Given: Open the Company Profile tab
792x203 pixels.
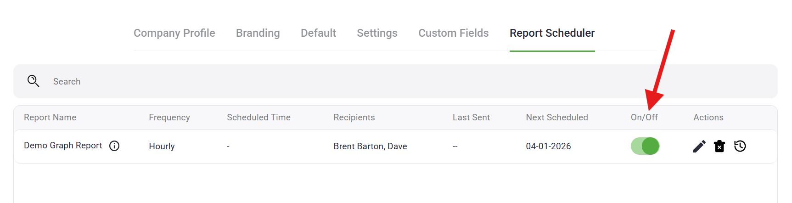Looking at the screenshot, I should (x=174, y=33).
